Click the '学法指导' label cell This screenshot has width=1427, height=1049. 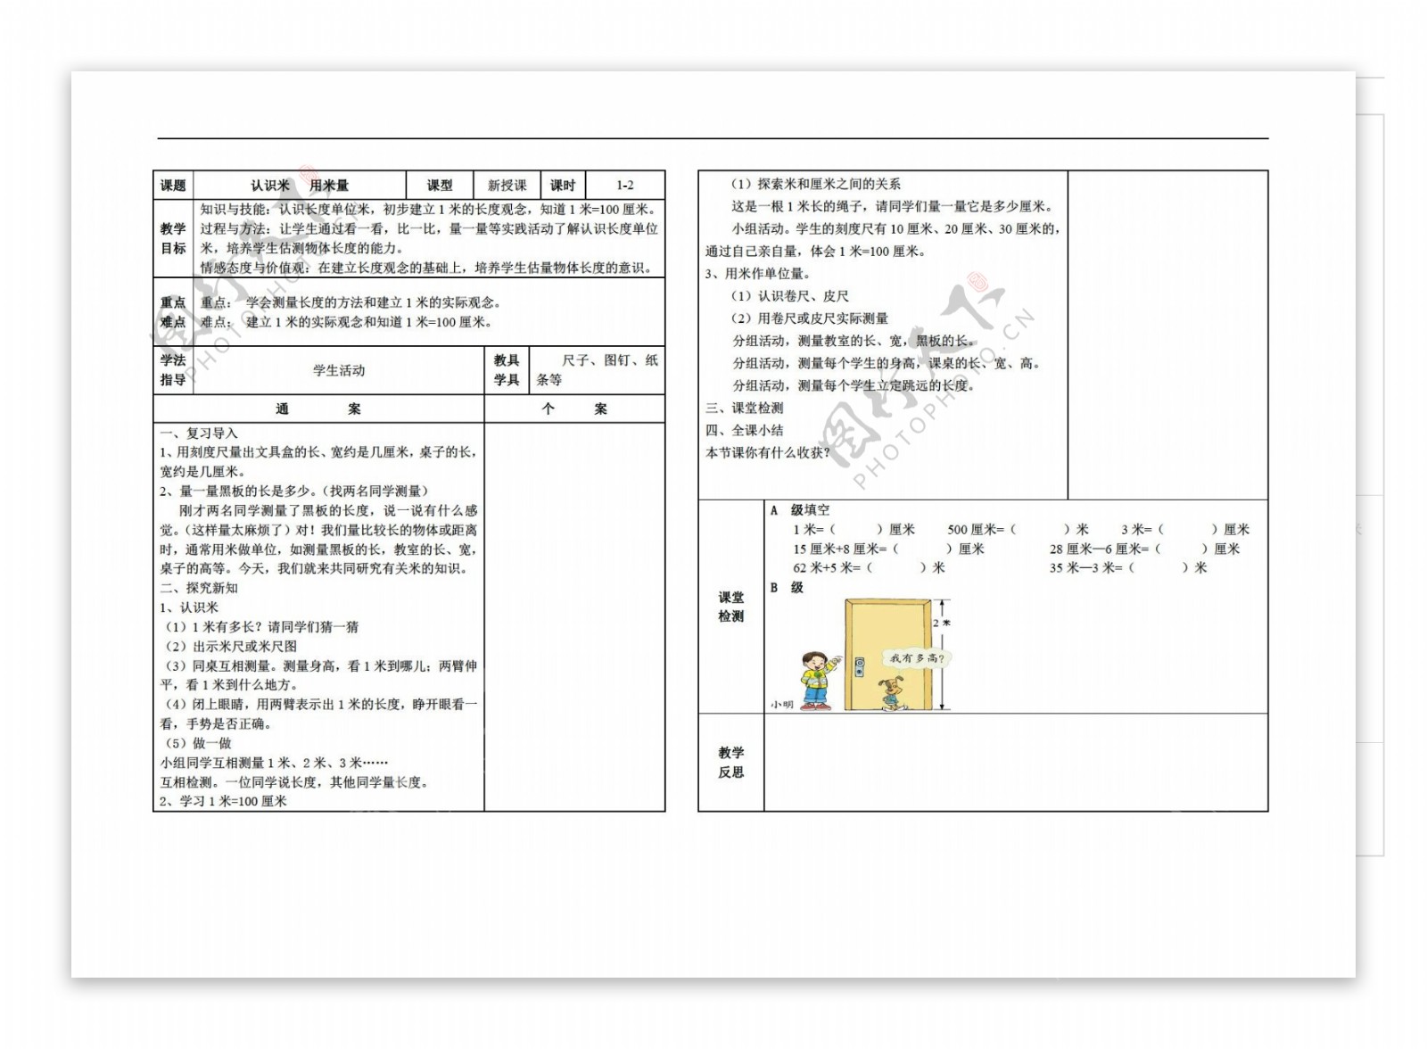coord(173,370)
